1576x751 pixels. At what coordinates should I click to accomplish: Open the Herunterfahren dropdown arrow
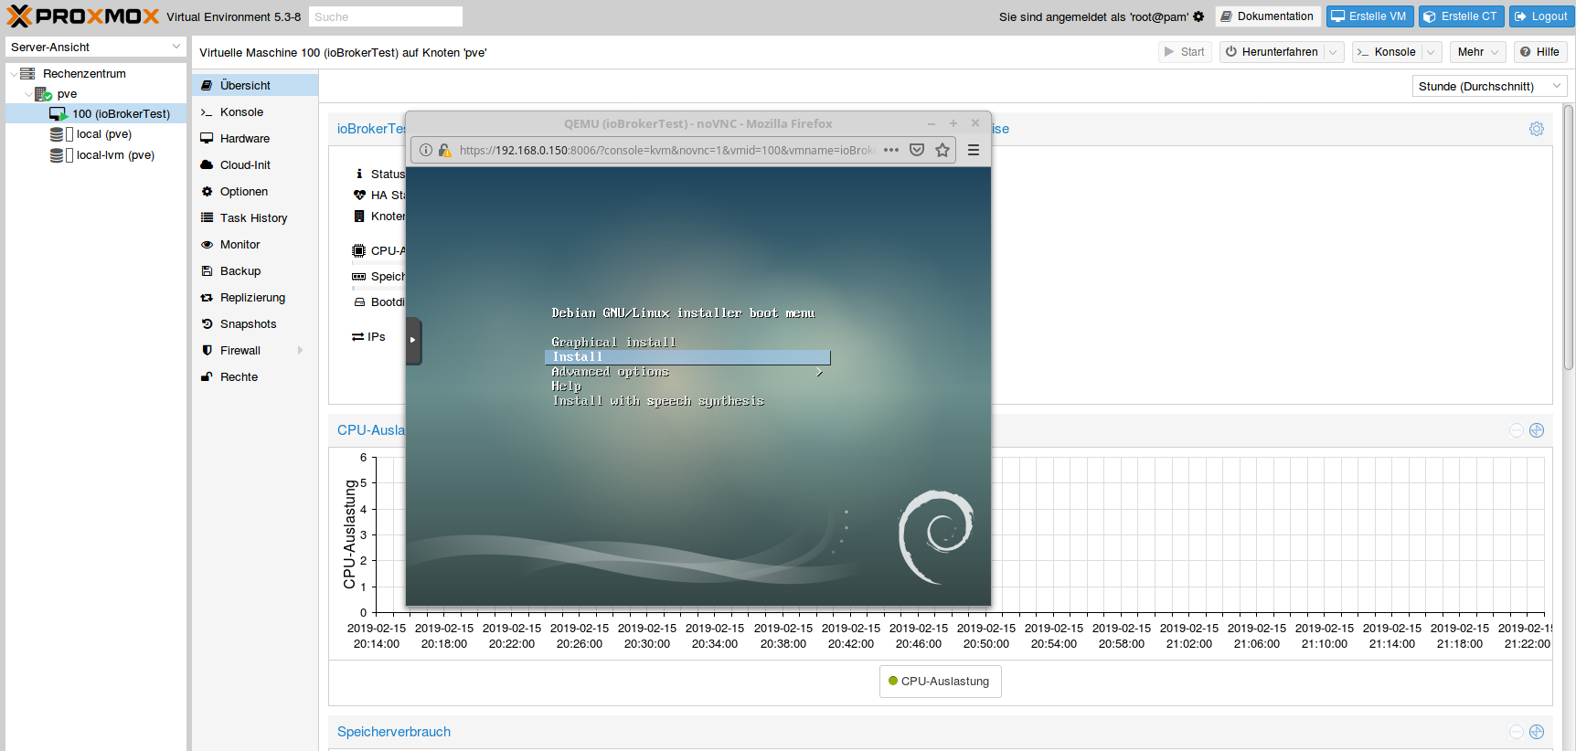click(1334, 52)
